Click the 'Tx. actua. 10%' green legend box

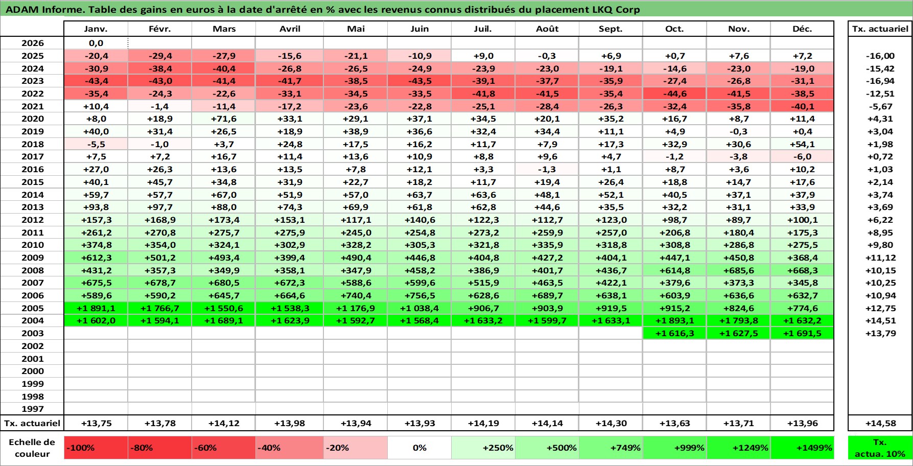[880, 448]
